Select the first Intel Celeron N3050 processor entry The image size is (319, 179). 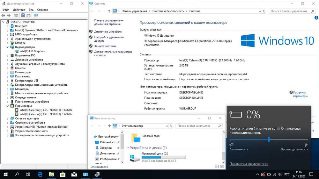pos(46,110)
